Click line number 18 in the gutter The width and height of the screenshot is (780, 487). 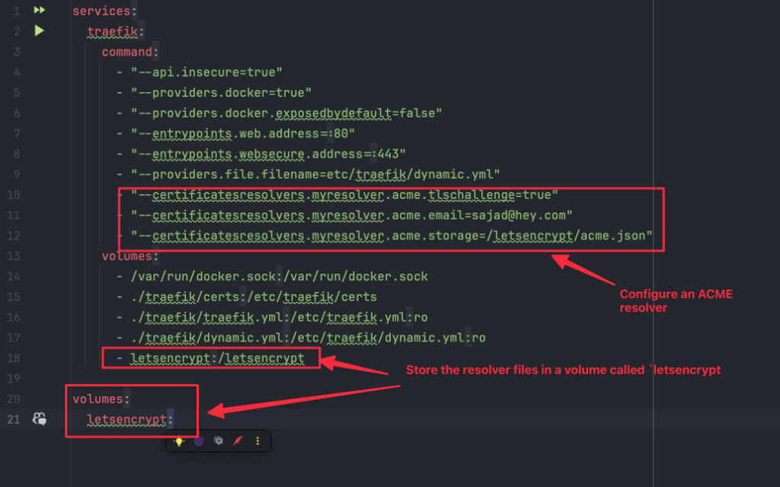tap(14, 358)
